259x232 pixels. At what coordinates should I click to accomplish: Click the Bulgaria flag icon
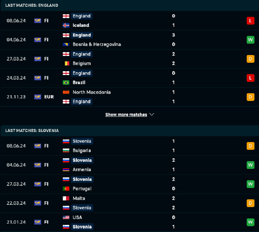pos(66,150)
